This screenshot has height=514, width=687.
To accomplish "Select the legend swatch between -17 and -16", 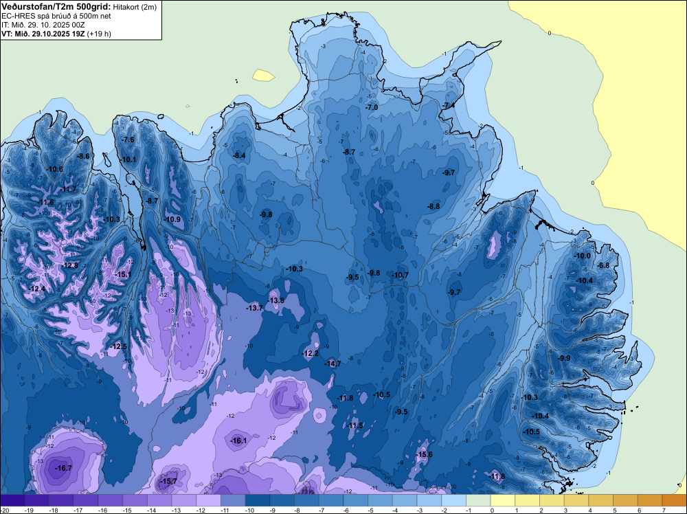I will coord(86,500).
